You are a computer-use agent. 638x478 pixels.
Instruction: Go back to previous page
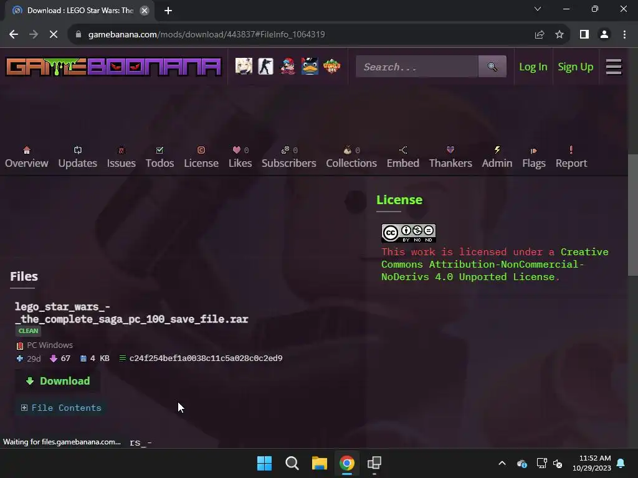point(14,35)
